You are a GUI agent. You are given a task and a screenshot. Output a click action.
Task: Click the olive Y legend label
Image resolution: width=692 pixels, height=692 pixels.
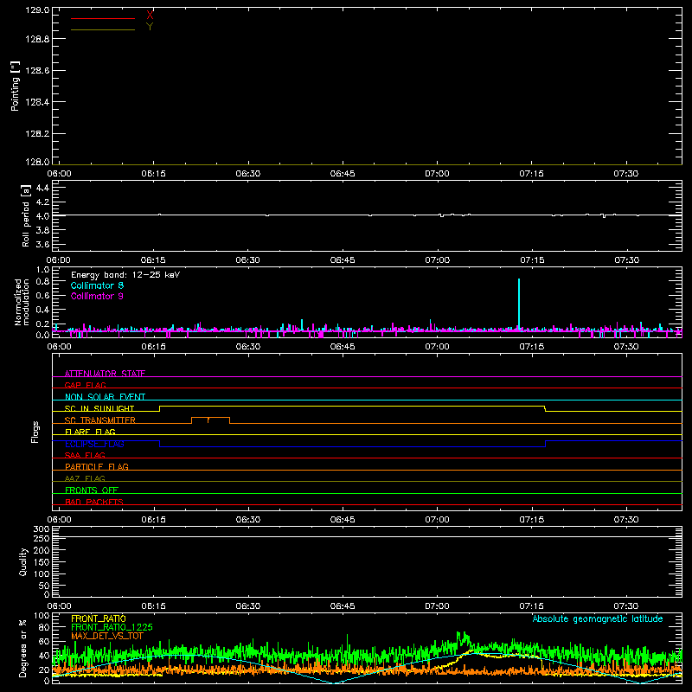[150, 27]
